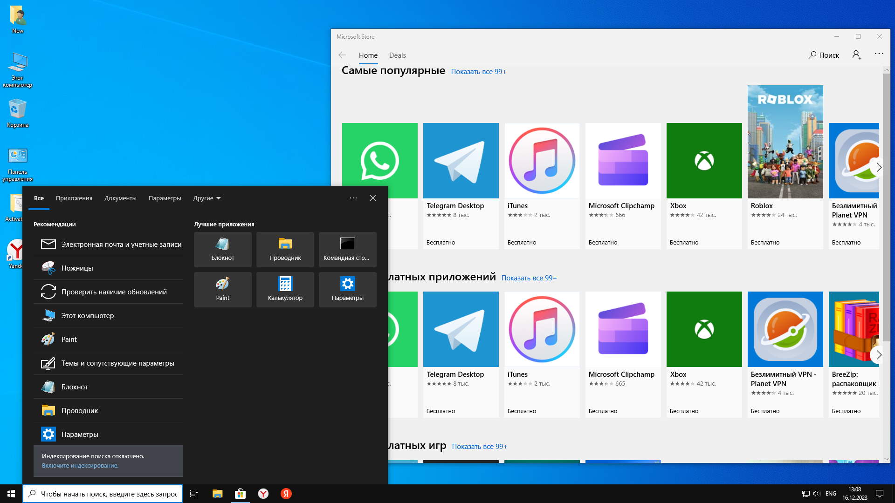Click Task View button on taskbar
895x503 pixels.
coord(194,494)
